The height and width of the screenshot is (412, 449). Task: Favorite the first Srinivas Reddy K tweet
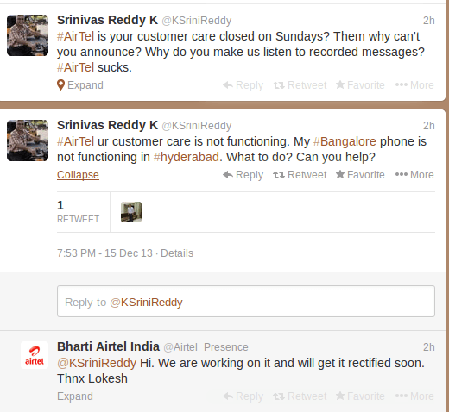[360, 85]
